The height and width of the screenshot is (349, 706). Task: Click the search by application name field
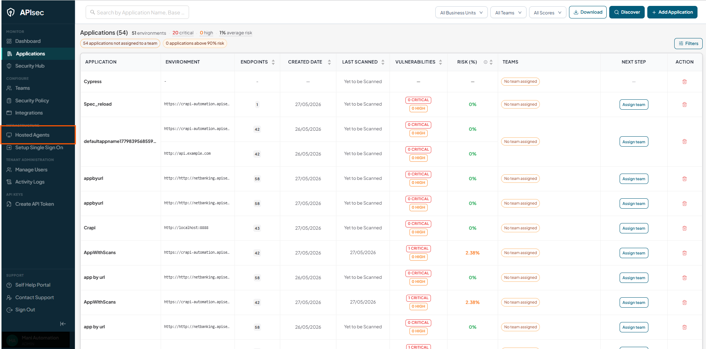(x=137, y=12)
